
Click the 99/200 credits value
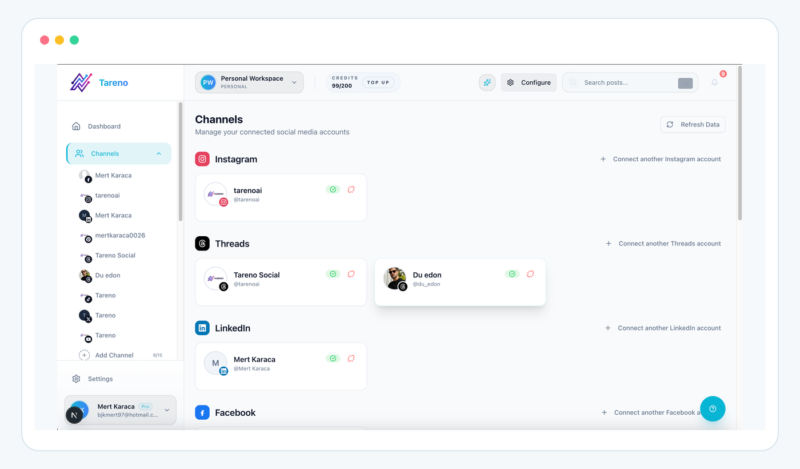click(x=342, y=86)
